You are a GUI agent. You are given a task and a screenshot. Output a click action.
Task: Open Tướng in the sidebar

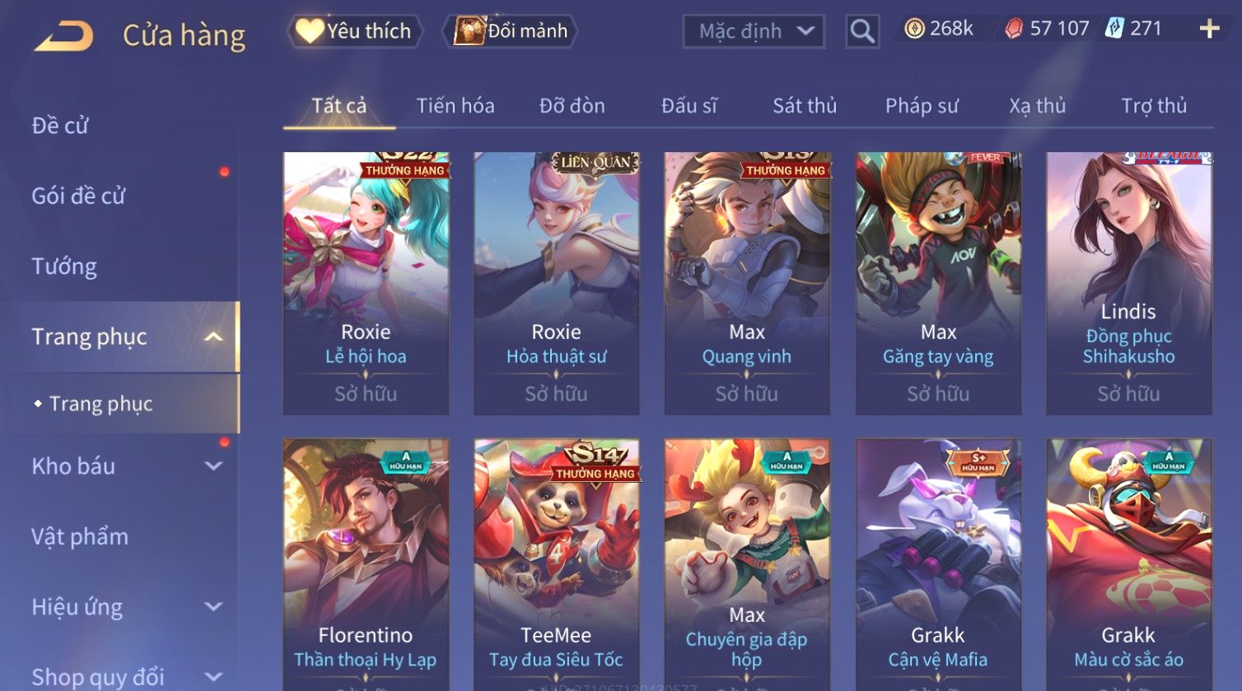tap(64, 267)
